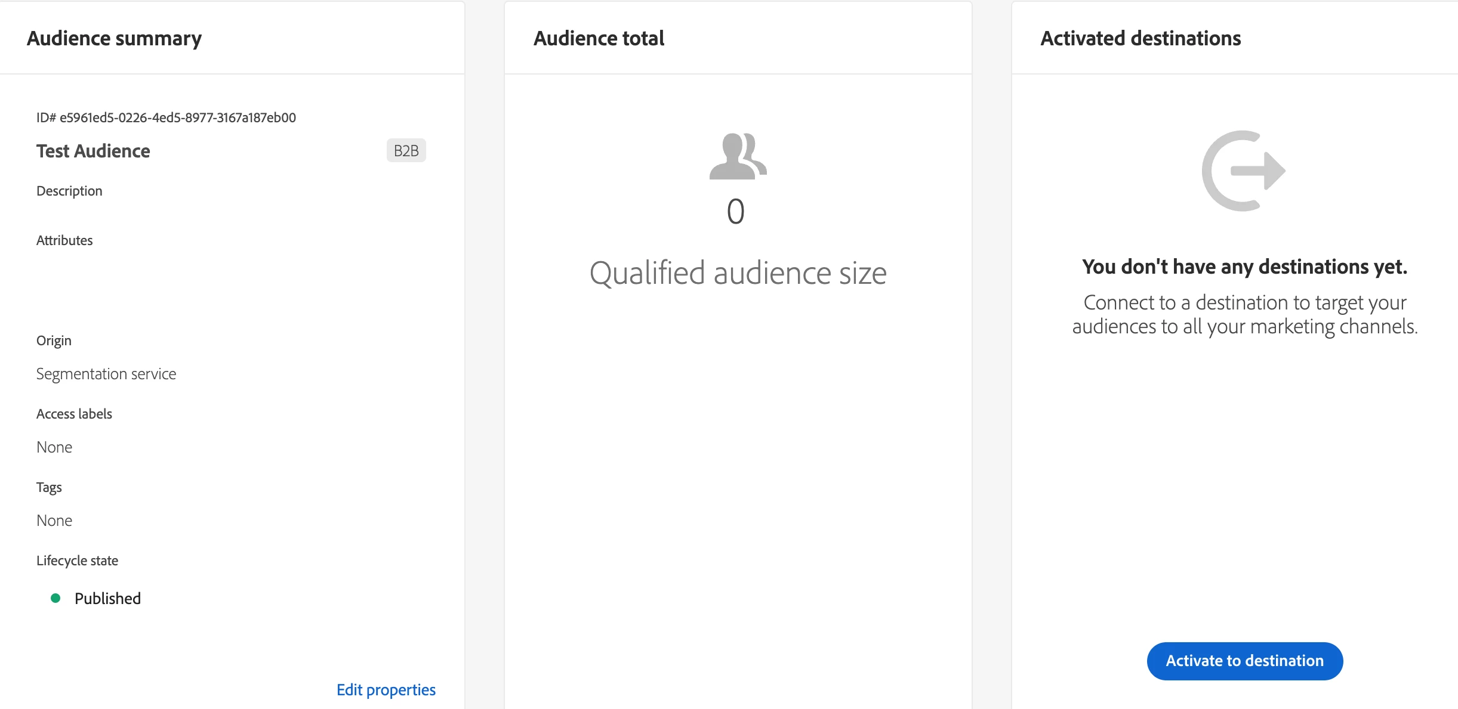Click the green Published status dot
The width and height of the screenshot is (1458, 709).
(x=56, y=598)
